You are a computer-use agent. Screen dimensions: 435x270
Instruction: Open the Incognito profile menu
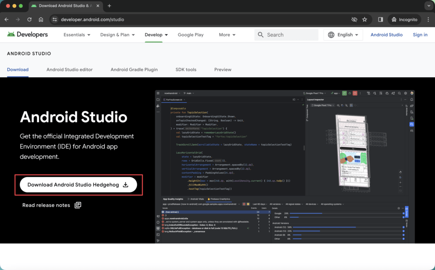click(404, 20)
